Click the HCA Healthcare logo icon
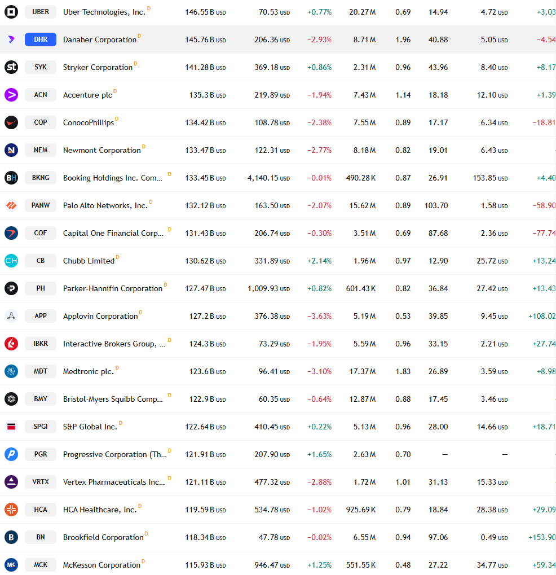This screenshot has width=556, height=575. tap(11, 510)
